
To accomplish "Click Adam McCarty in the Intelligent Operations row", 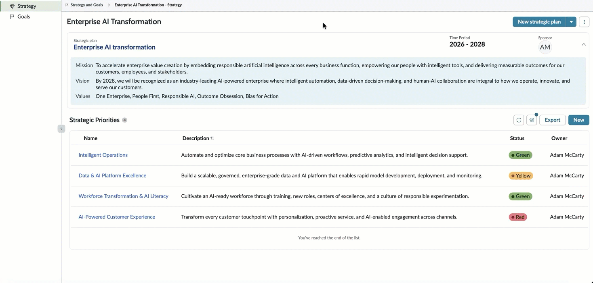I will coord(567,155).
